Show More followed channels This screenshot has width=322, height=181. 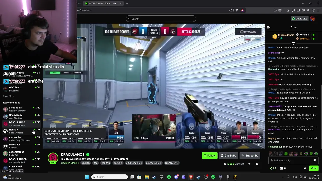coord(8,96)
